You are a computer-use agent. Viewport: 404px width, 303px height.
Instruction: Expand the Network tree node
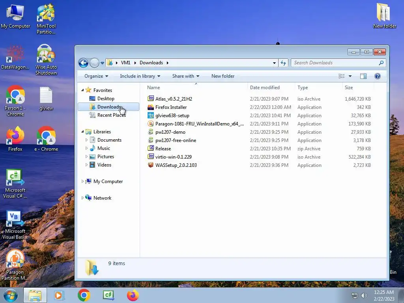(82, 198)
